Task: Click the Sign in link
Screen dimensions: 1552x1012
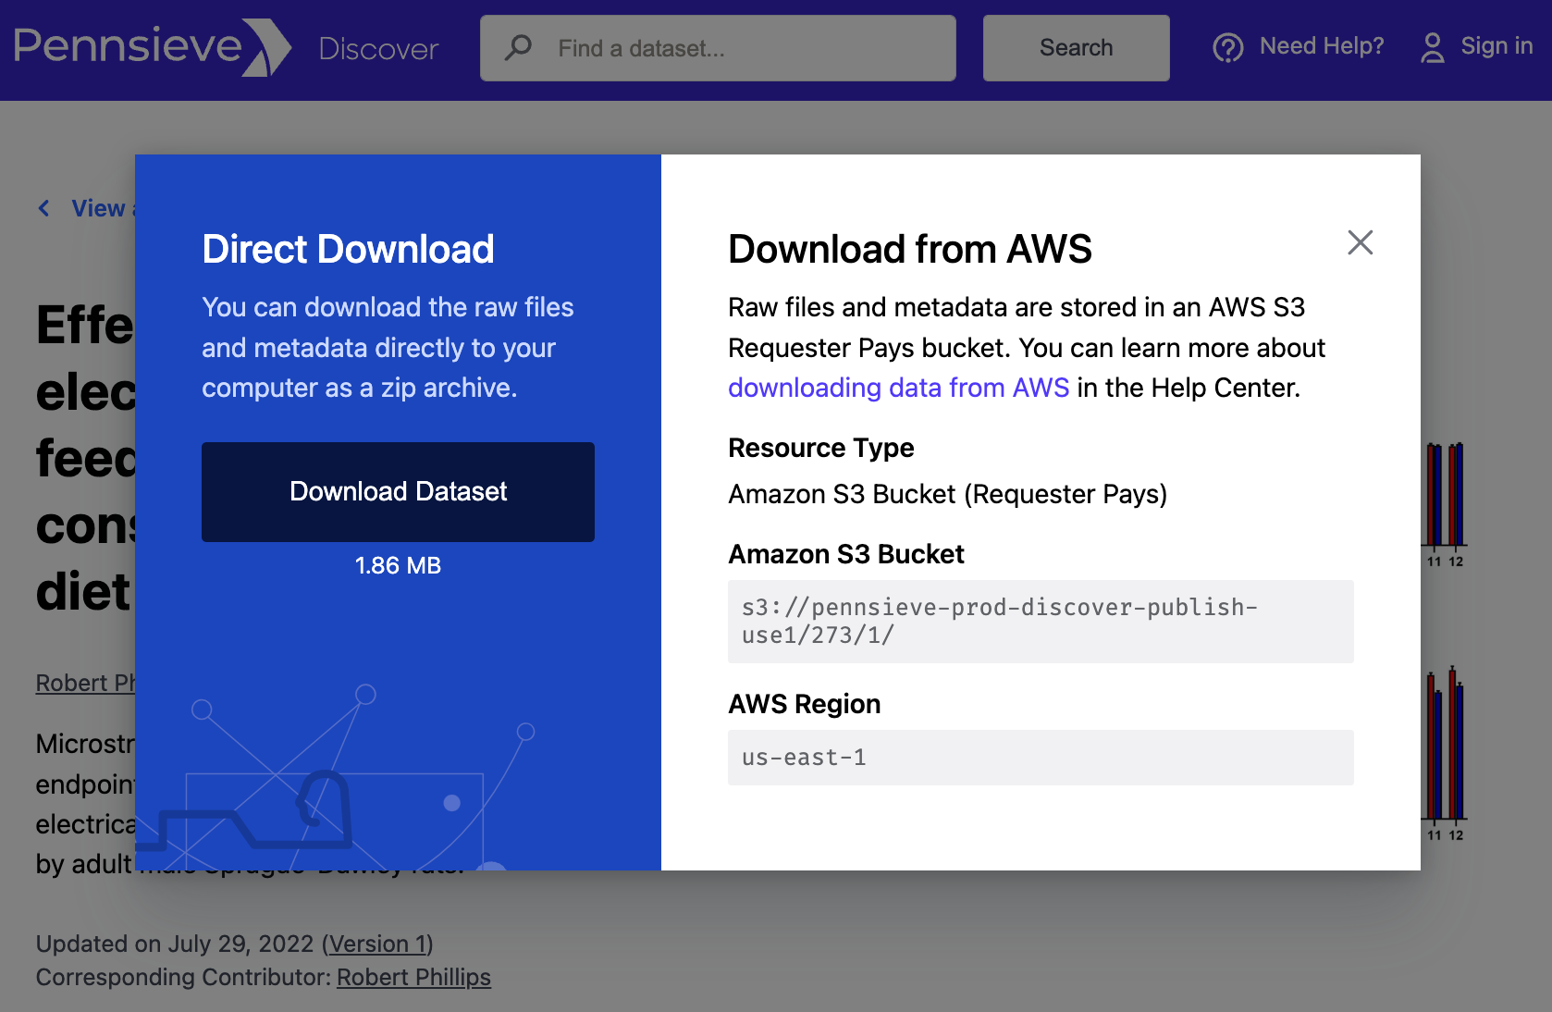Action: click(1497, 46)
